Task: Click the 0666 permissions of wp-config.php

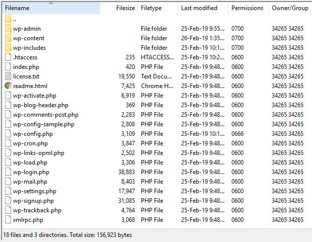Action: click(238, 134)
